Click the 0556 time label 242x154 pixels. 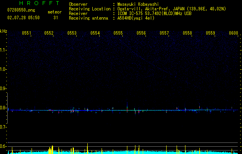point(141,33)
